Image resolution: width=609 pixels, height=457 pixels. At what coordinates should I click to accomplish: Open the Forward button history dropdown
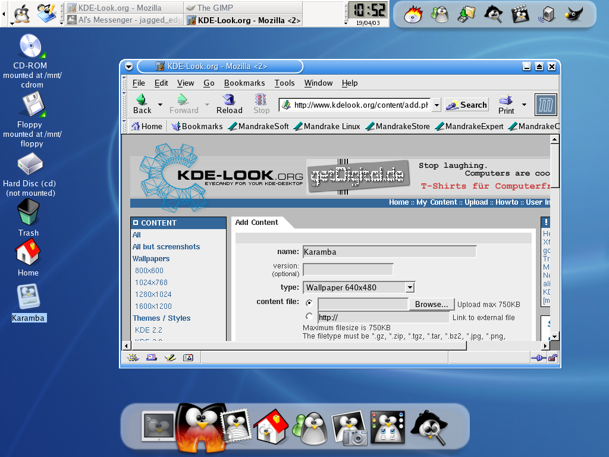pyautogui.click(x=207, y=105)
